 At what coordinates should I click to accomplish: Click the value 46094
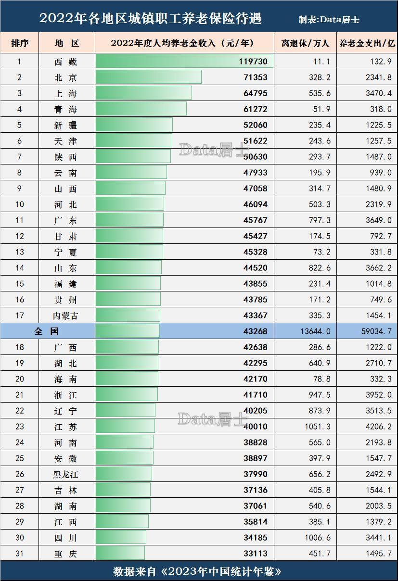(x=256, y=204)
